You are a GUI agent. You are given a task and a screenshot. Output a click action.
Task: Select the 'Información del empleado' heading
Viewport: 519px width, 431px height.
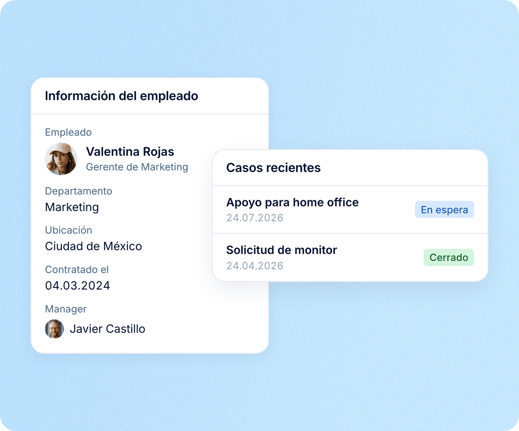[x=122, y=96]
